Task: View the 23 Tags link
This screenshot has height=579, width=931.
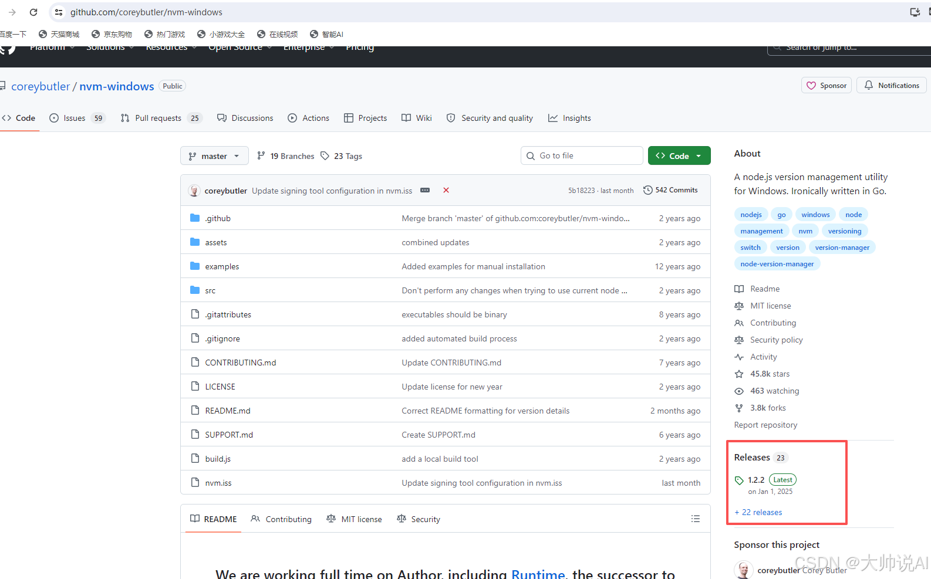Action: pyautogui.click(x=341, y=156)
